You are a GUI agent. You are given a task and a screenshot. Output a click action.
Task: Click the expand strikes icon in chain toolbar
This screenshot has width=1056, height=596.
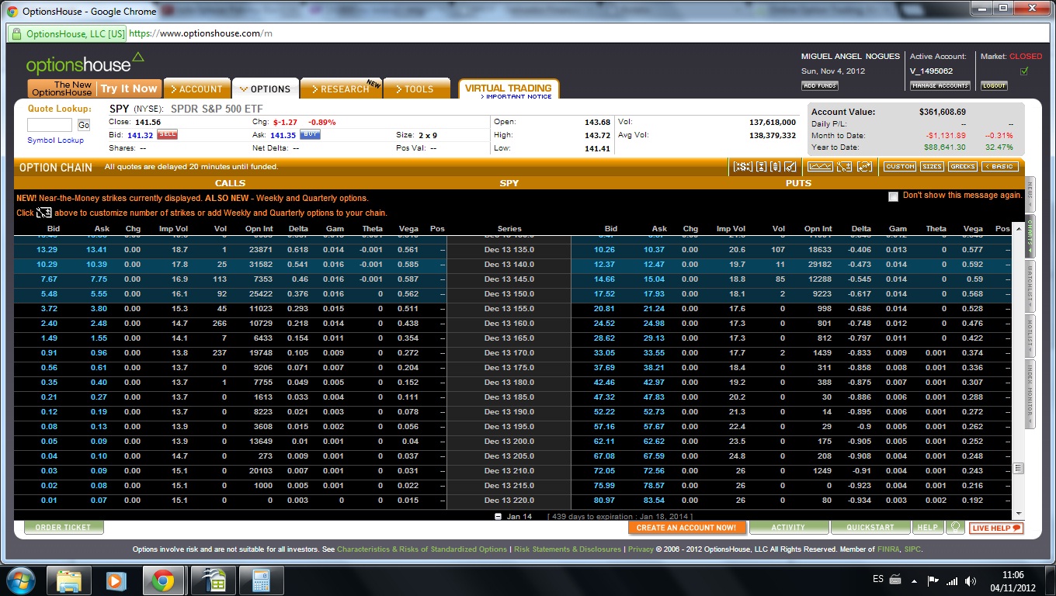[x=776, y=167]
